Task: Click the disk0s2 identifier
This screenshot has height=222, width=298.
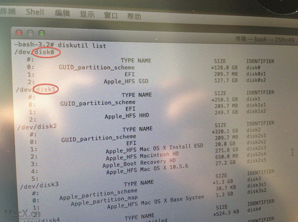Action: pyautogui.click(x=256, y=80)
